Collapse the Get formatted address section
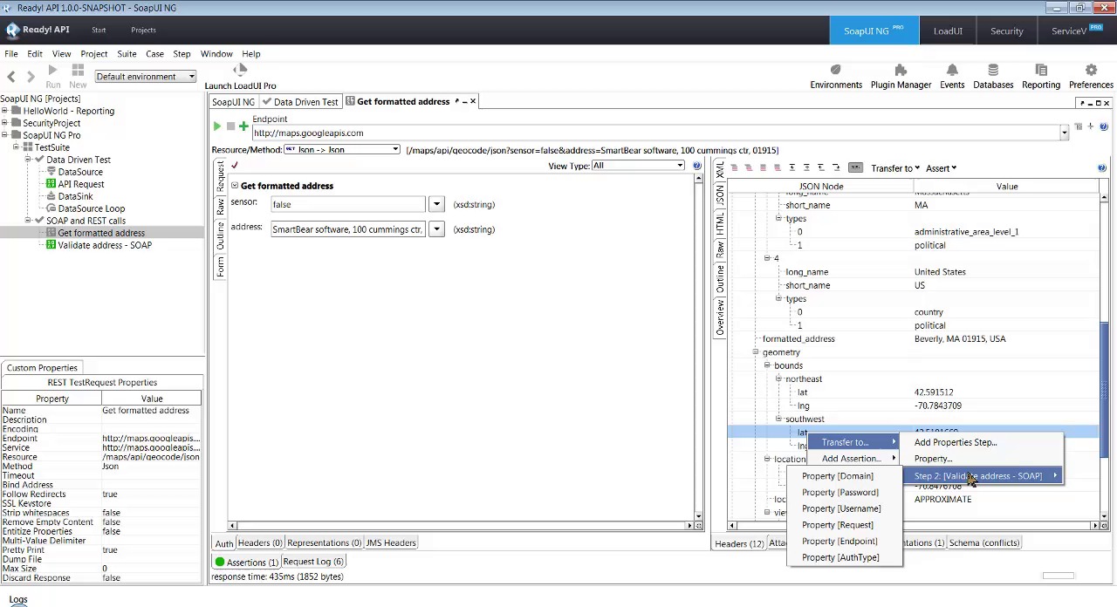Image resolution: width=1117 pixels, height=607 pixels. (x=234, y=186)
